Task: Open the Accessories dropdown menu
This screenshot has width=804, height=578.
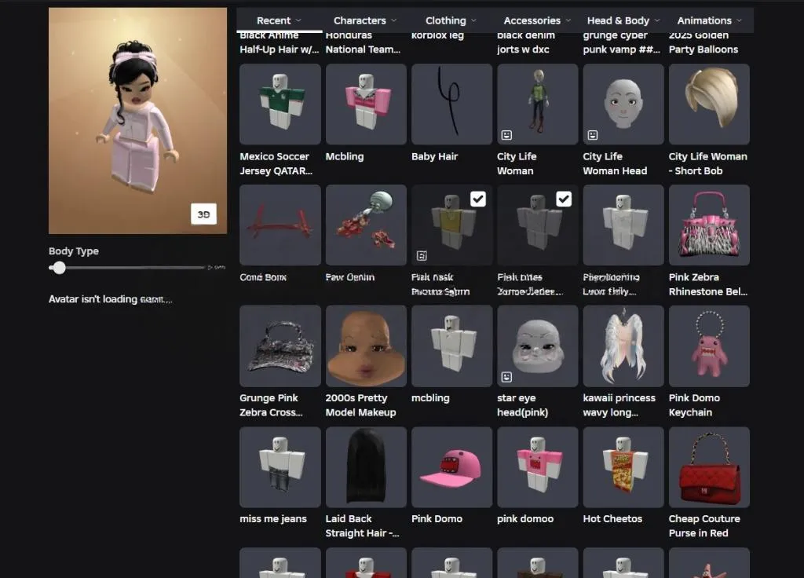Action: [537, 20]
